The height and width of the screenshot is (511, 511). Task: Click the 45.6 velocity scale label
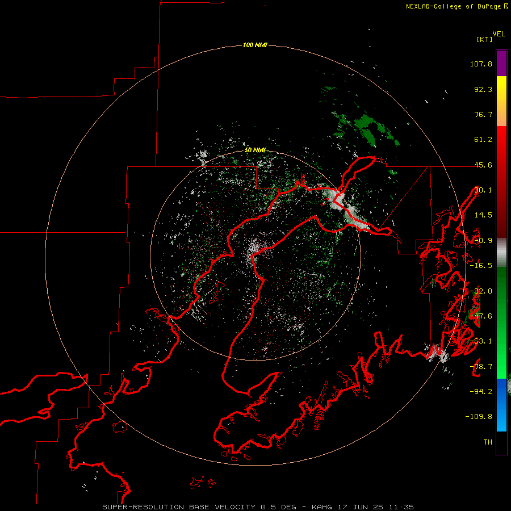click(483, 165)
